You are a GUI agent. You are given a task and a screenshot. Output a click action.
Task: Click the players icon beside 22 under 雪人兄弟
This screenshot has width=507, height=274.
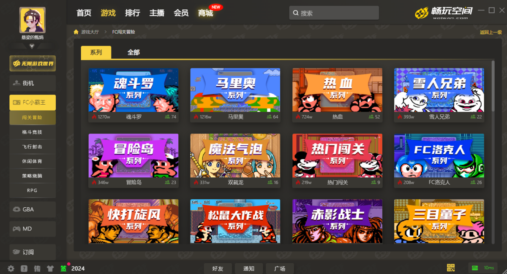tap(473, 117)
